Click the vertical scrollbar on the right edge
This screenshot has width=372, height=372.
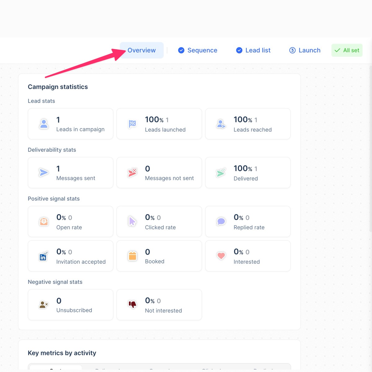tap(370, 149)
